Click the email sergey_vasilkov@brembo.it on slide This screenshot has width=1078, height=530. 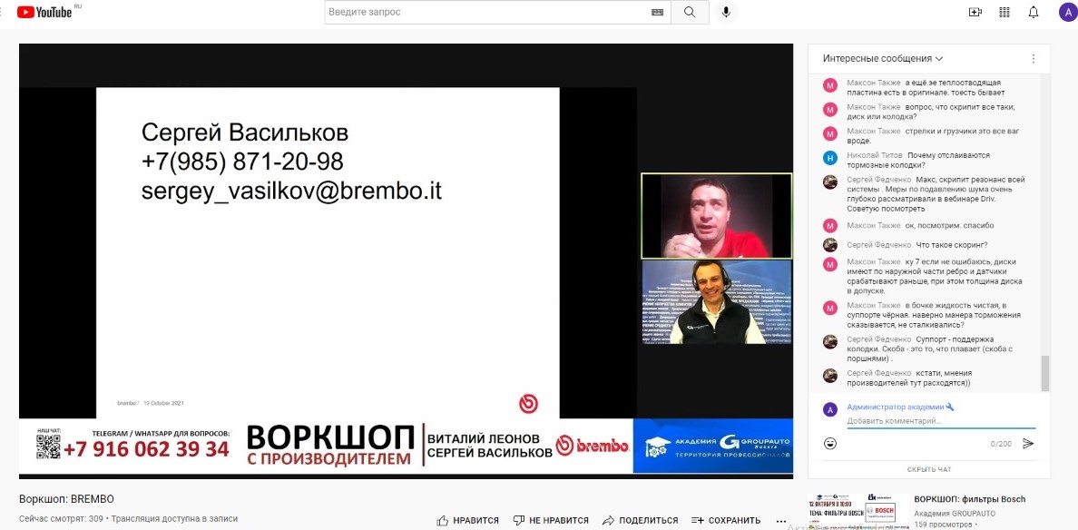(x=291, y=191)
